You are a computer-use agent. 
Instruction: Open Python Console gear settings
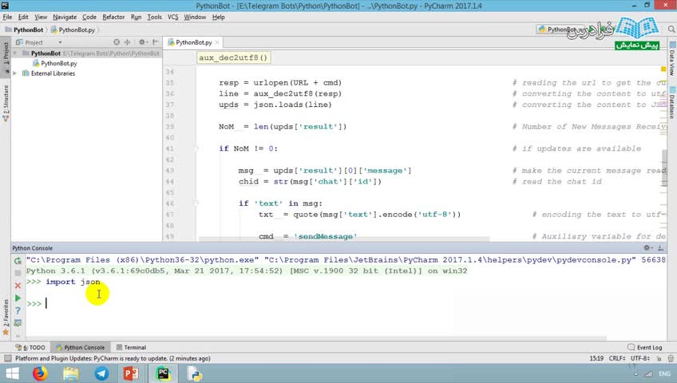tap(647, 248)
